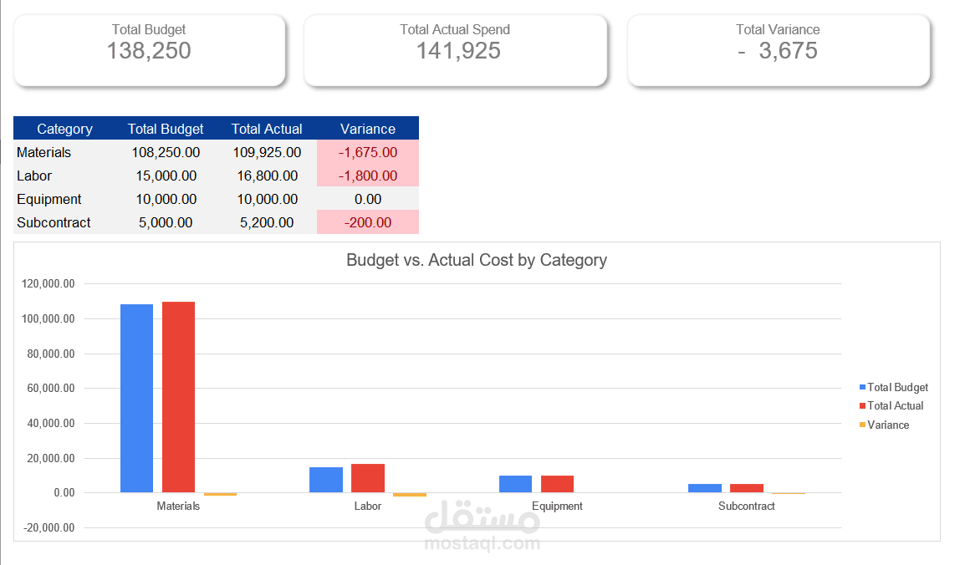This screenshot has width=965, height=565.
Task: Select the orange Materials variance bar
Action: (x=220, y=494)
